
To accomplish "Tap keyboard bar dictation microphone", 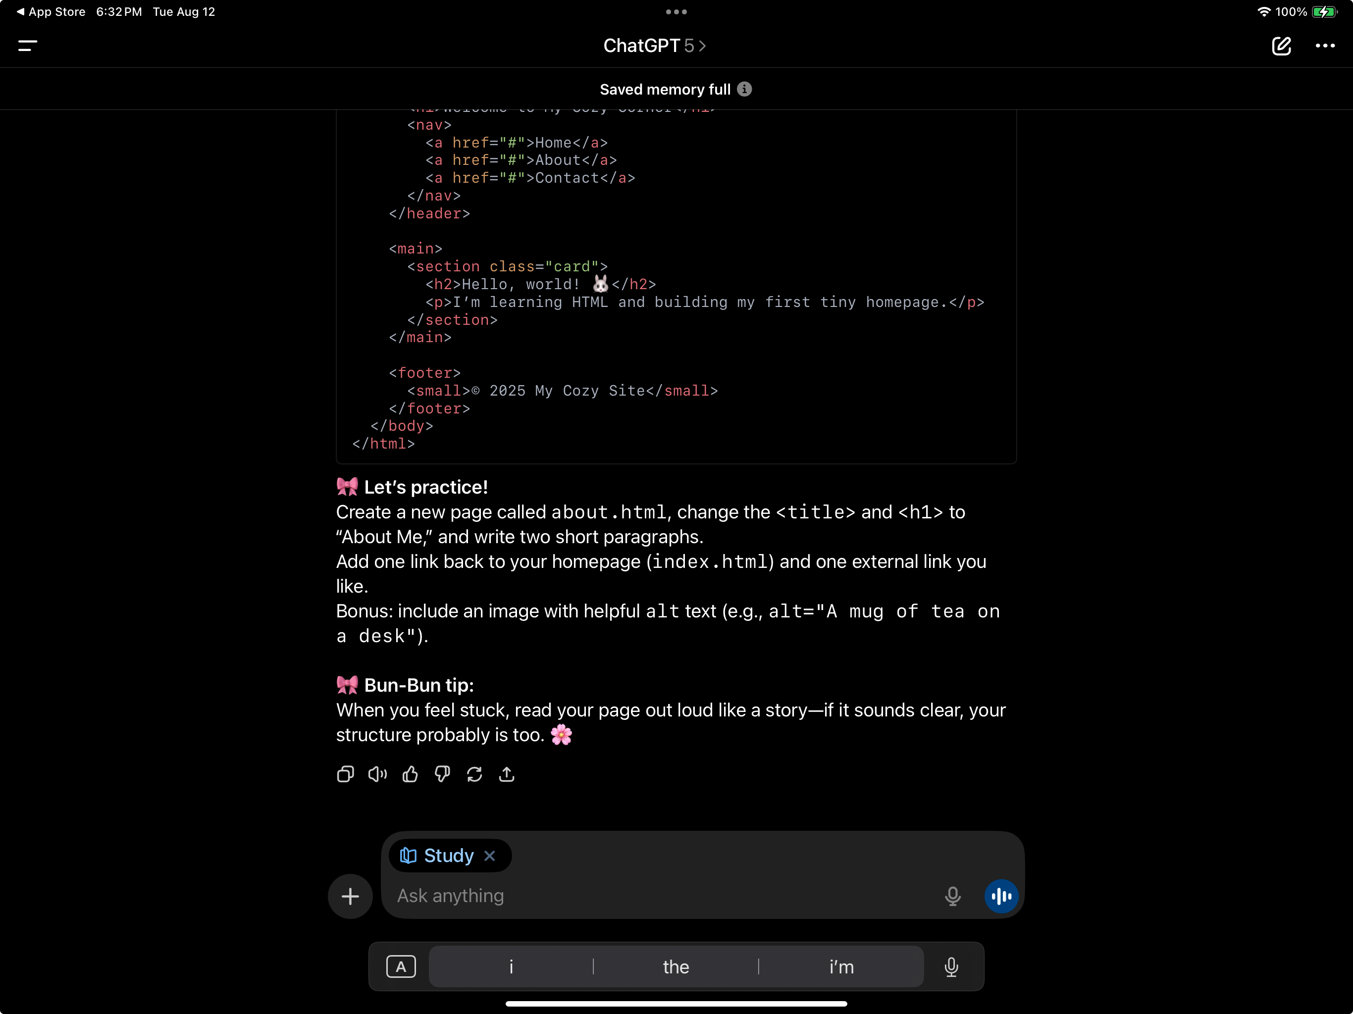I will (951, 967).
